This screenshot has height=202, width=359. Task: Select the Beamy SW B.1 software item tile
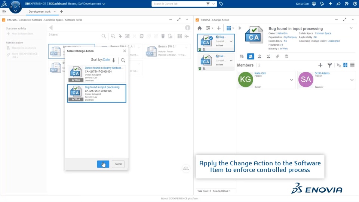[x=167, y=51]
